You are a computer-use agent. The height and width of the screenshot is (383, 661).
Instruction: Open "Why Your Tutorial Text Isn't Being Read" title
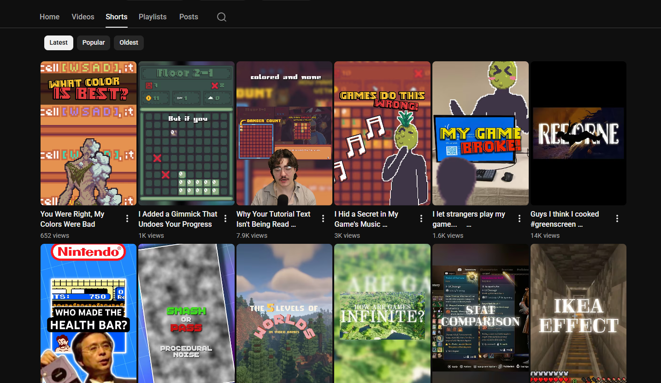point(273,219)
